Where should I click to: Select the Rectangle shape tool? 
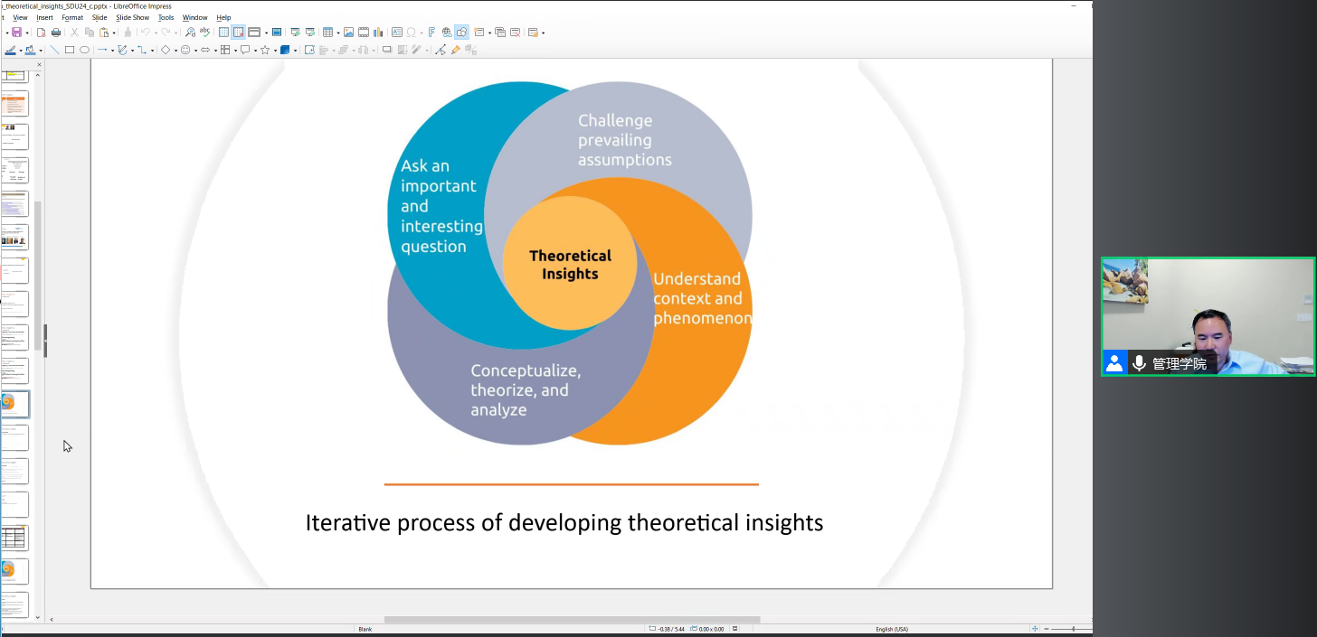pyautogui.click(x=70, y=50)
